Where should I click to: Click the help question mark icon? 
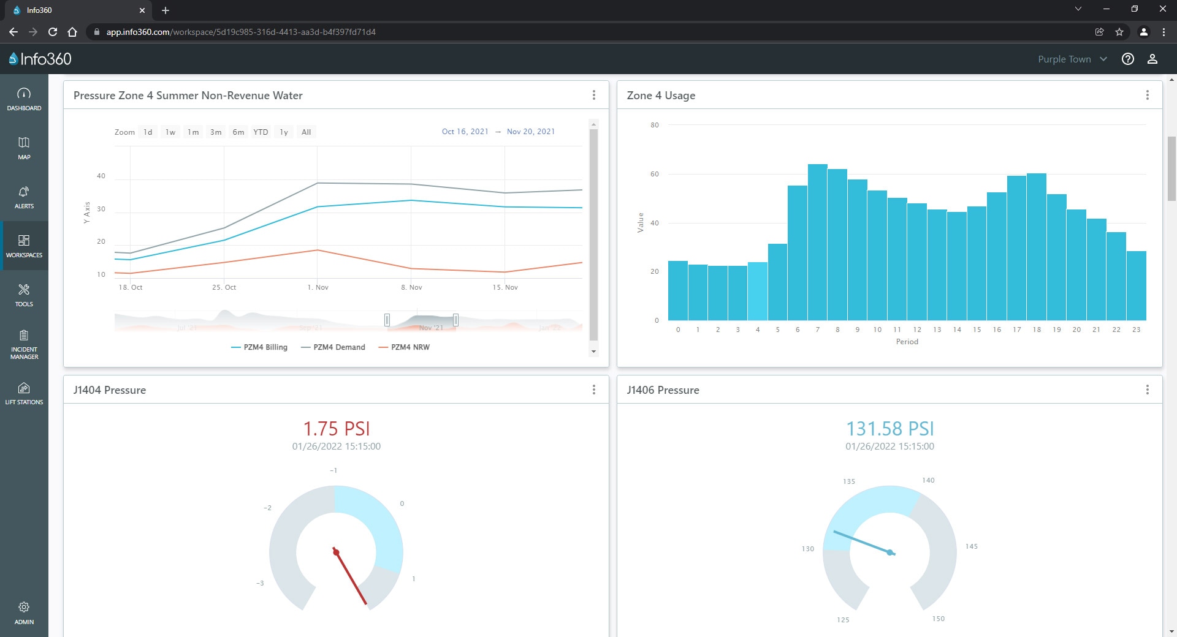point(1127,59)
